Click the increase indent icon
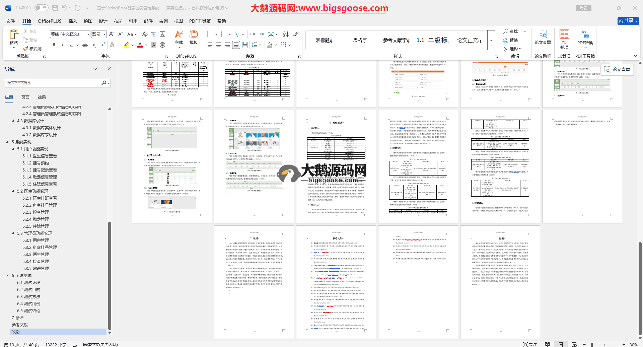The width and height of the screenshot is (643, 347). pos(261,34)
